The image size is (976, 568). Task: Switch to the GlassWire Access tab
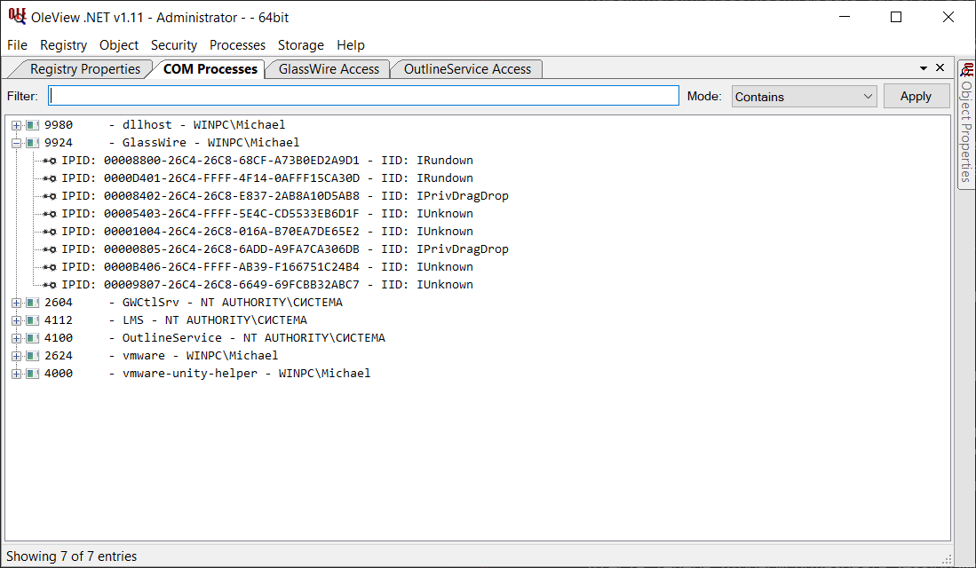329,69
